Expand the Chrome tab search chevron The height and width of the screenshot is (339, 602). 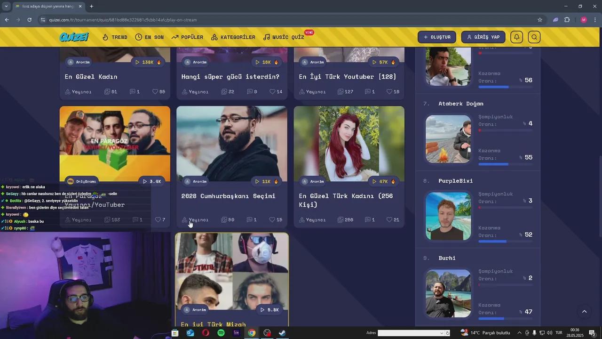(6, 7)
